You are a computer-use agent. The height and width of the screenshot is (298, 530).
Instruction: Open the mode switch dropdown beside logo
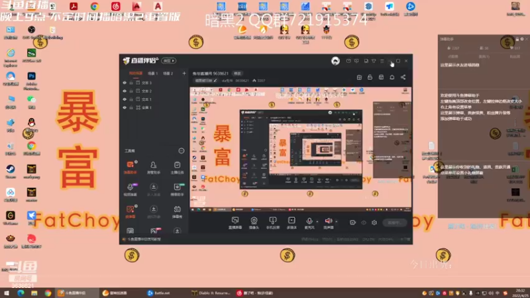pyautogui.click(x=169, y=61)
